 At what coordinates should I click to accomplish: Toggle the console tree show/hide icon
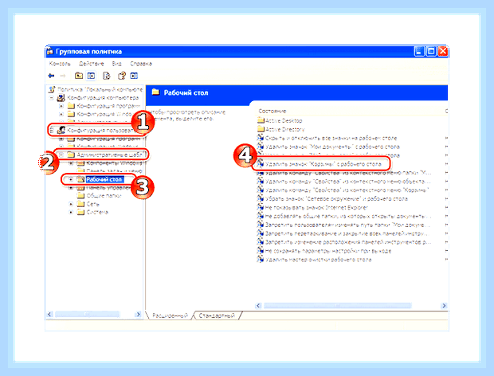91,76
